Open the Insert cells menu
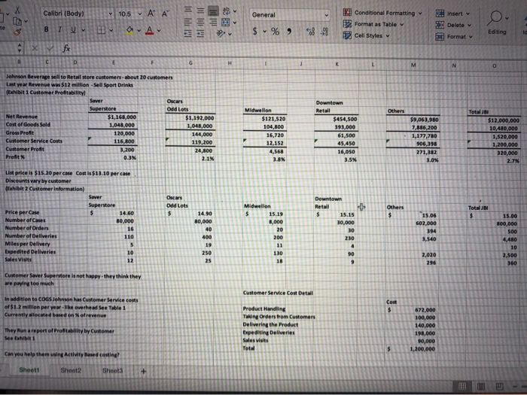This screenshot has width=527, height=395. click(452, 14)
